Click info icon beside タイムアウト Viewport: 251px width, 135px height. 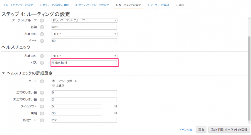point(42,107)
